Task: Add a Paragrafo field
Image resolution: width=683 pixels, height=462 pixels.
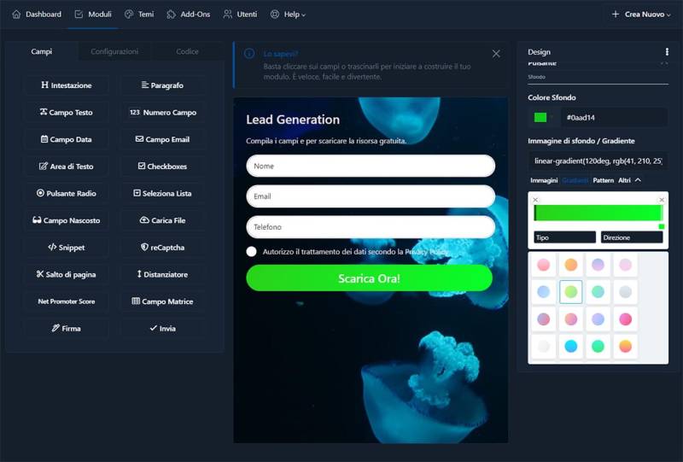Action: [x=162, y=85]
